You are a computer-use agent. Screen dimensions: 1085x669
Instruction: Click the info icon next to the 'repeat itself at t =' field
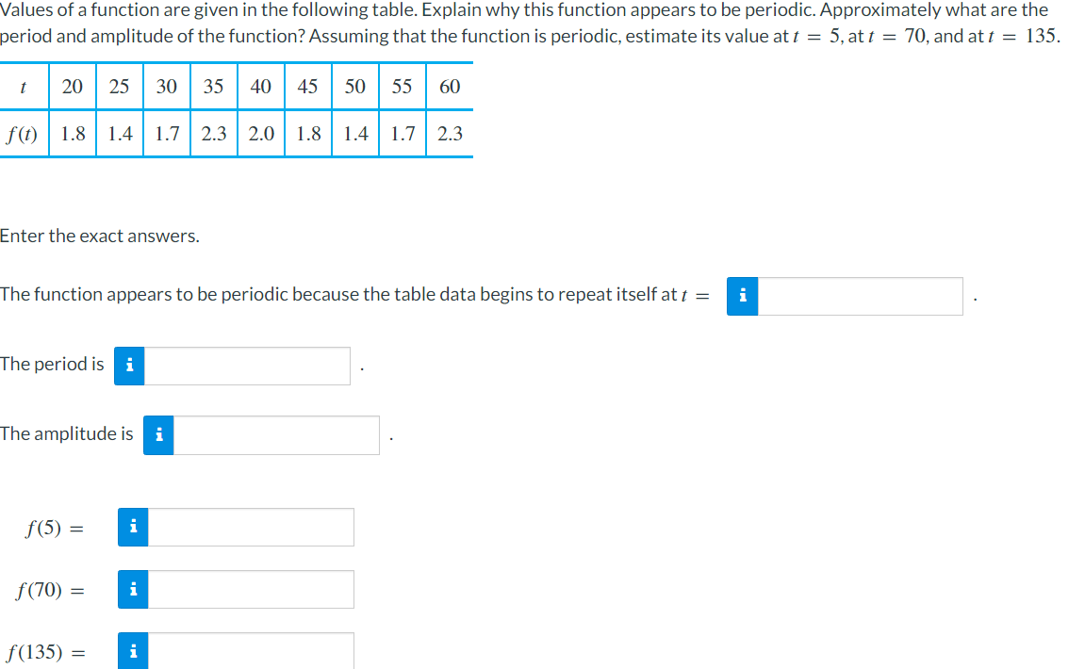(742, 296)
